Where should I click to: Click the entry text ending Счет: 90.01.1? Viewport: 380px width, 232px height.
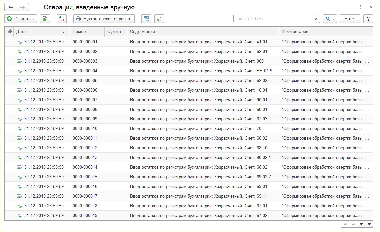pos(200,100)
